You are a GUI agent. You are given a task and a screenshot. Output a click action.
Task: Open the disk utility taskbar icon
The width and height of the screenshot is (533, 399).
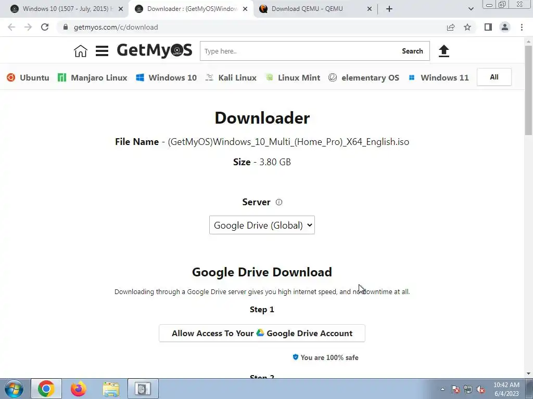(x=143, y=389)
